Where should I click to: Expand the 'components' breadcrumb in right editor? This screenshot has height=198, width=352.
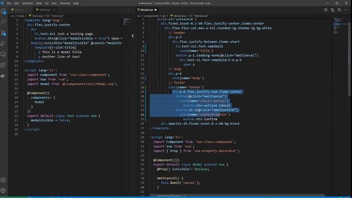click(x=151, y=16)
